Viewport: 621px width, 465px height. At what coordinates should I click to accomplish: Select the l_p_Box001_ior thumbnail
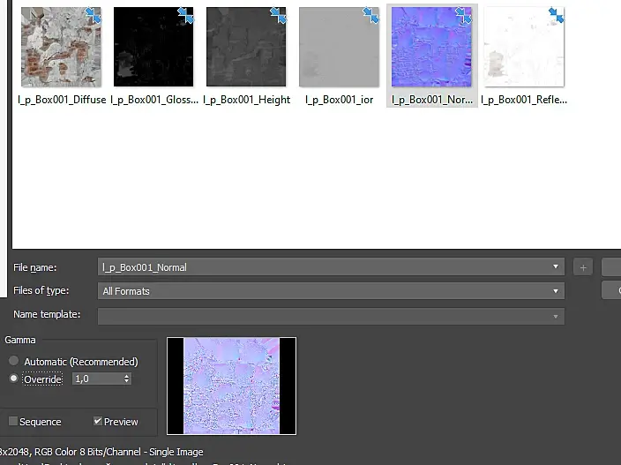click(x=339, y=47)
